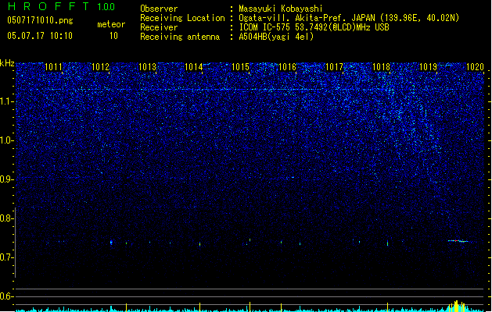Click the 0.7 kHz frequency tick label
The height and width of the screenshot is (312, 492).
[x=6, y=257]
